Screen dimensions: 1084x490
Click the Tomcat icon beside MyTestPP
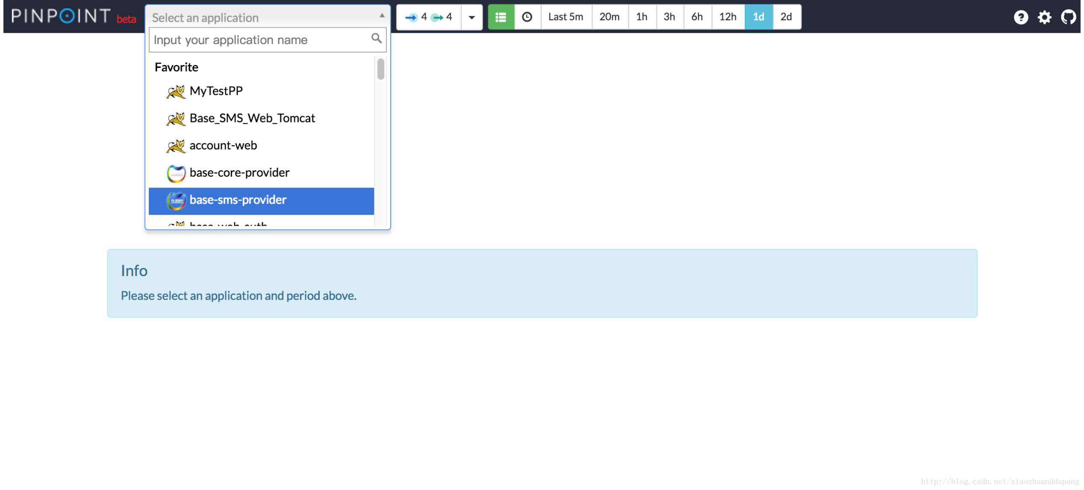pyautogui.click(x=176, y=91)
